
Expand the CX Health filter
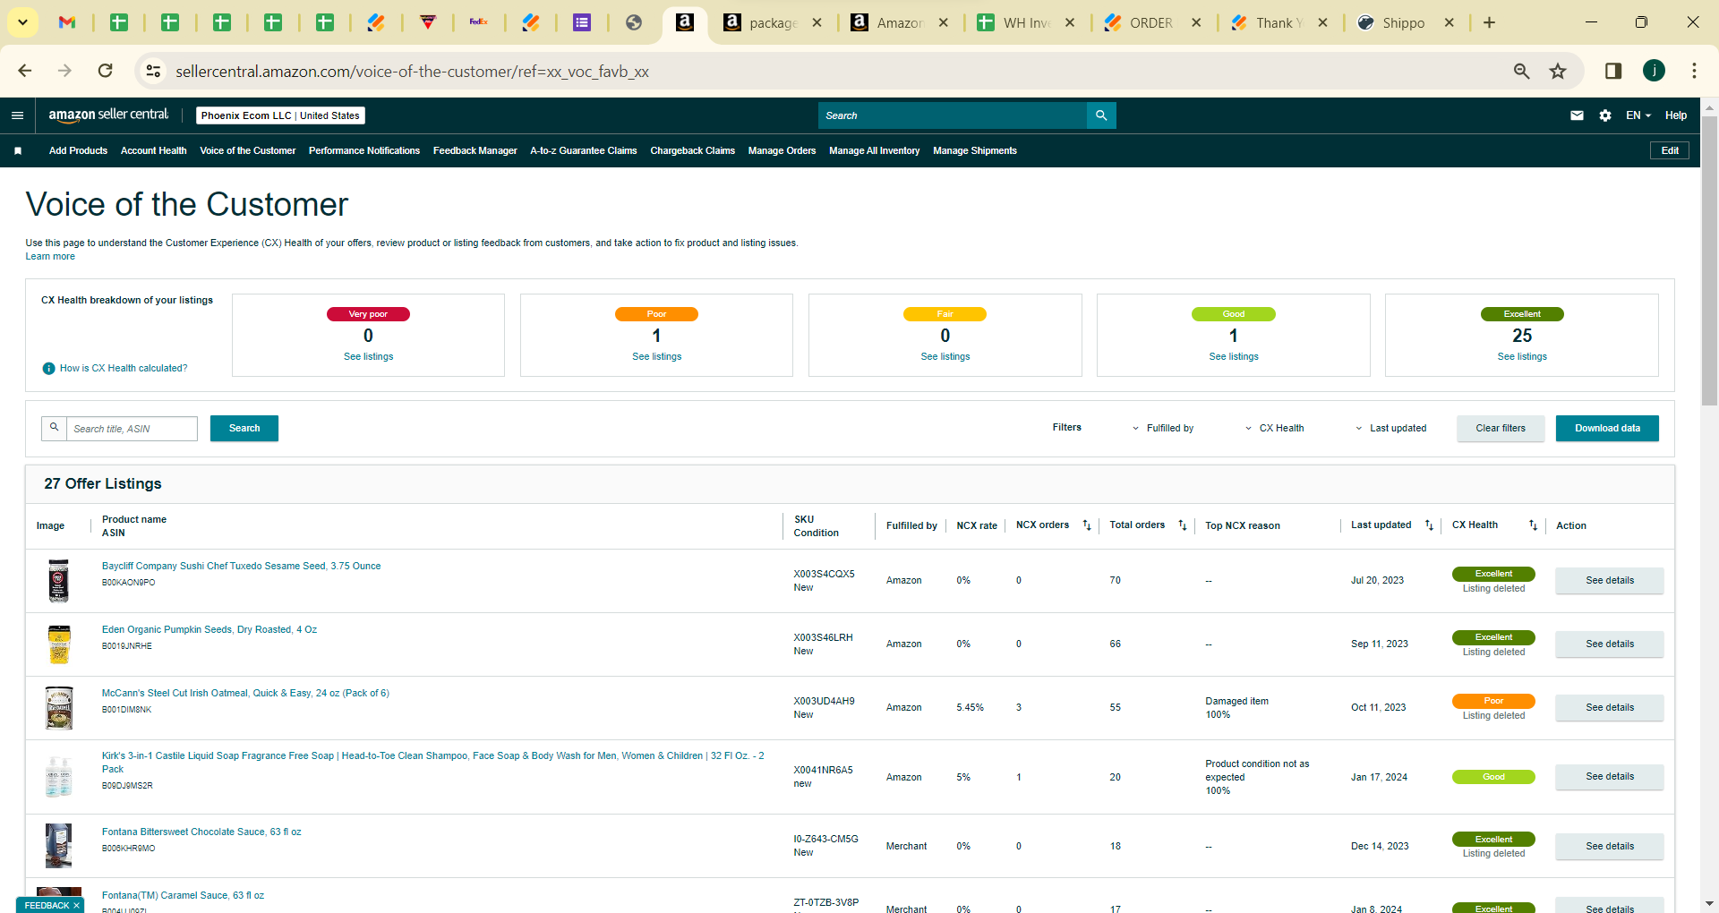coord(1275,429)
